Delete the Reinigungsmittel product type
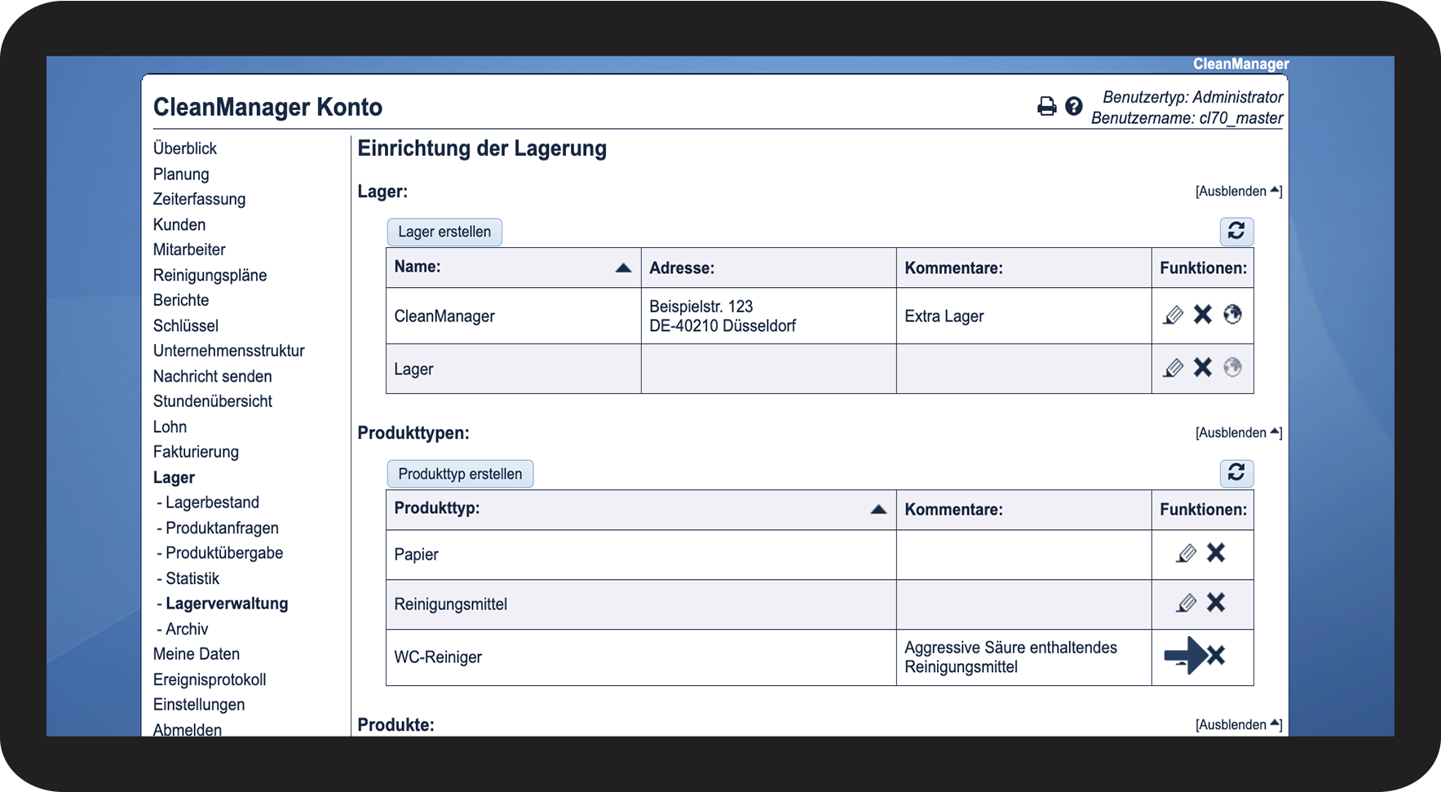1441x792 pixels. 1216,603
